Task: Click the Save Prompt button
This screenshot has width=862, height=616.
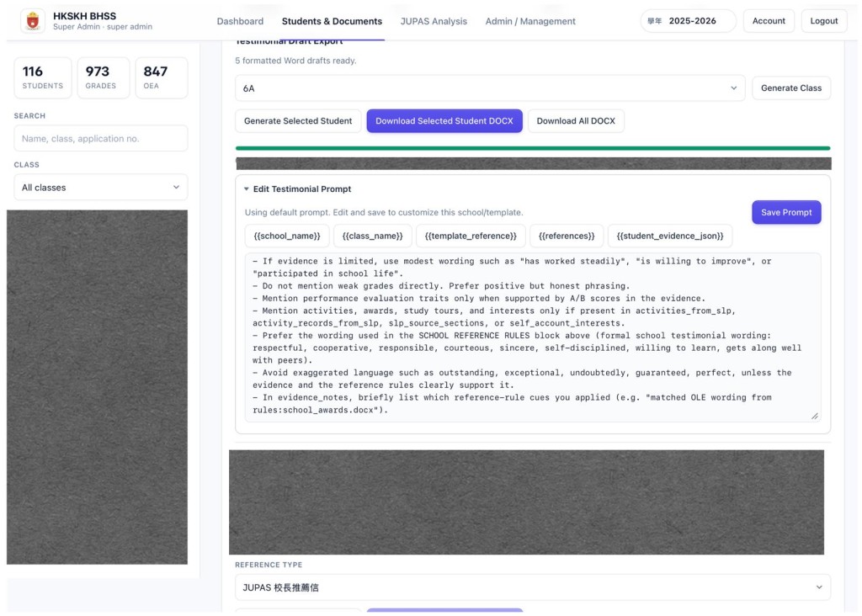Action: click(786, 212)
